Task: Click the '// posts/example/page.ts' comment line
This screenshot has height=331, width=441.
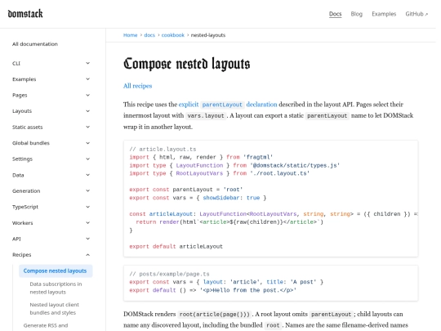Action: [169, 274]
